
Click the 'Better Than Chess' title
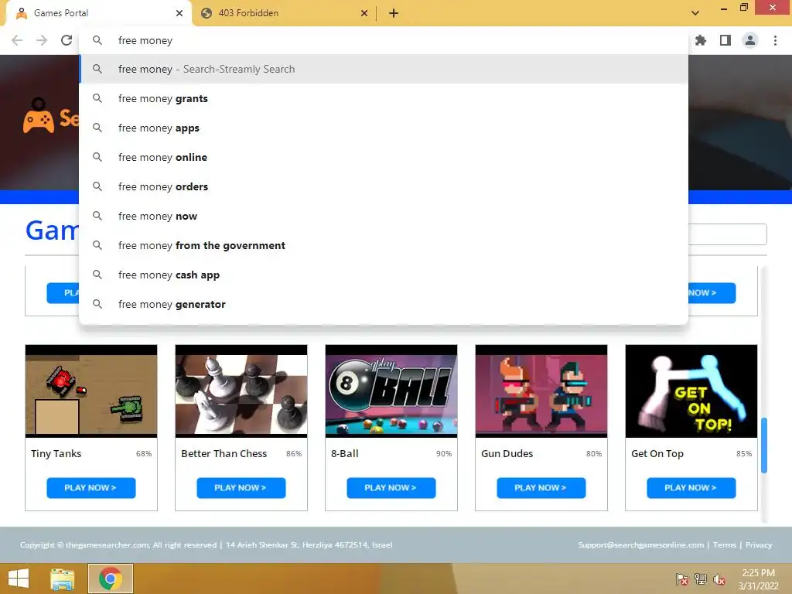(x=224, y=453)
